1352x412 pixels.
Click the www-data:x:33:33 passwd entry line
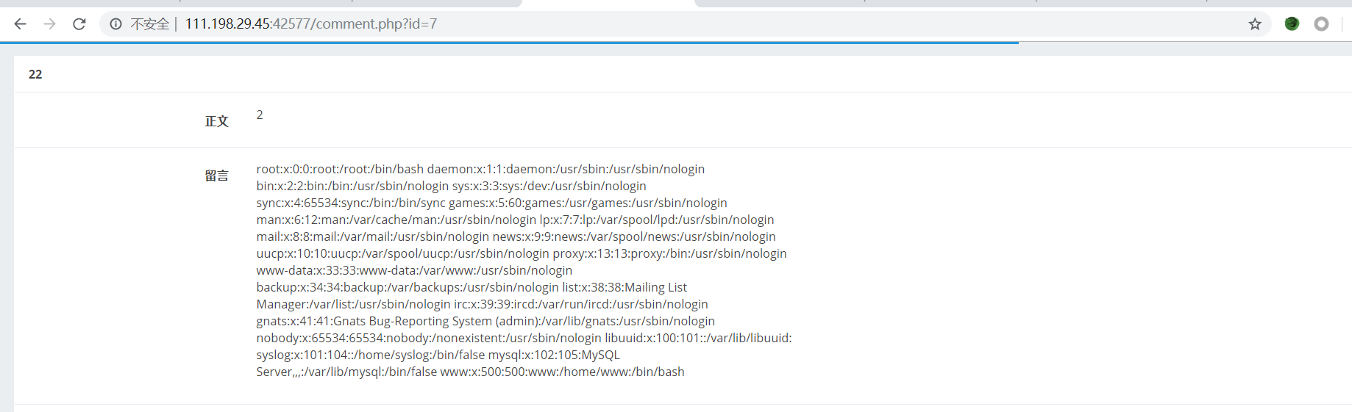[413, 270]
